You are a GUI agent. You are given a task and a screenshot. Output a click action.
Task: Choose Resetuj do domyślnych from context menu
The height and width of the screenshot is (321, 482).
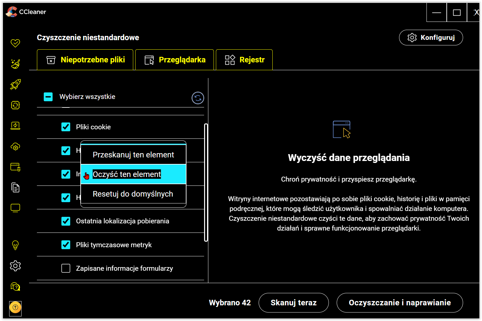click(133, 194)
